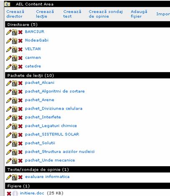Image resolution: width=170 pixels, height=196 pixels.
Task: Click padlock icon next to catedre folder
Action: coord(15,67)
